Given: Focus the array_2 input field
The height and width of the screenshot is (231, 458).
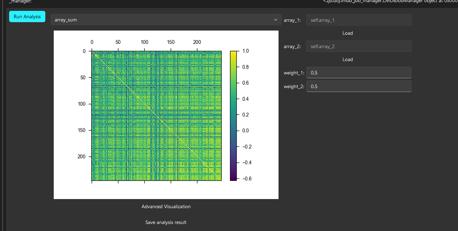Looking at the screenshot, I should coord(359,46).
